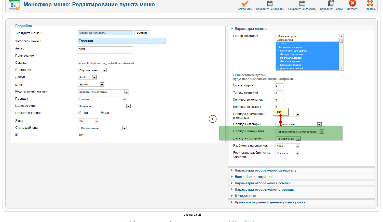Click the red Закрыть toolbar icon
This screenshot has width=383, height=222.
pos(353,4)
